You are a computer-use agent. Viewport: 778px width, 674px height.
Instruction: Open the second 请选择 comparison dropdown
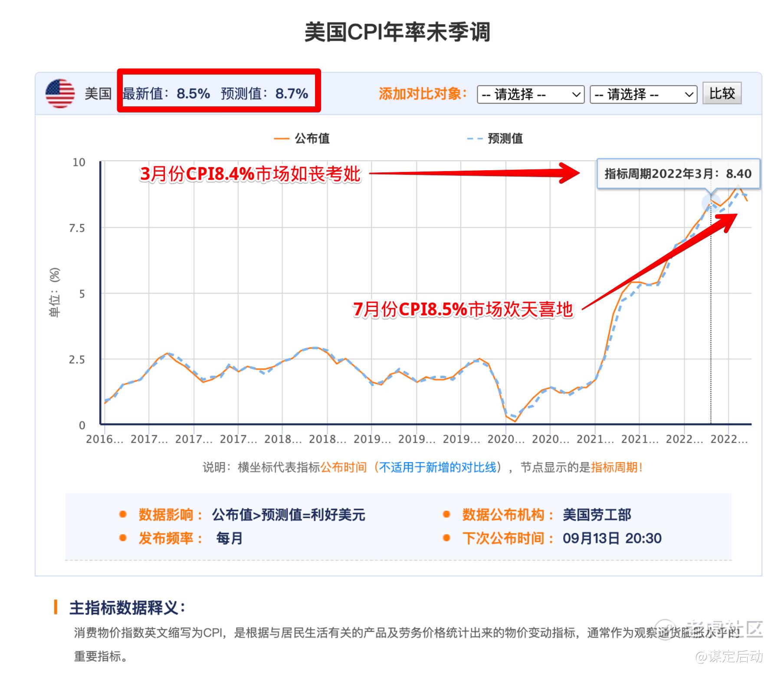[643, 94]
